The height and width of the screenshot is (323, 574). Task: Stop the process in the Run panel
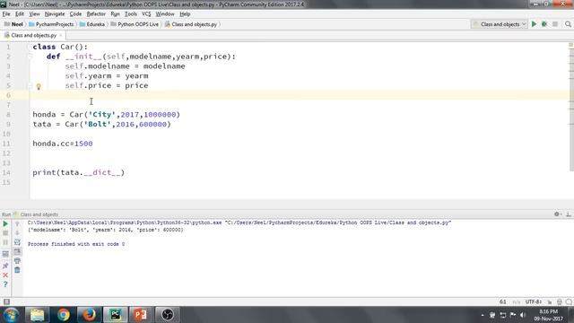pyautogui.click(x=5, y=233)
